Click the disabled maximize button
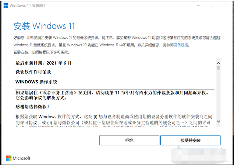The width and height of the screenshot is (234, 165). (212, 6)
